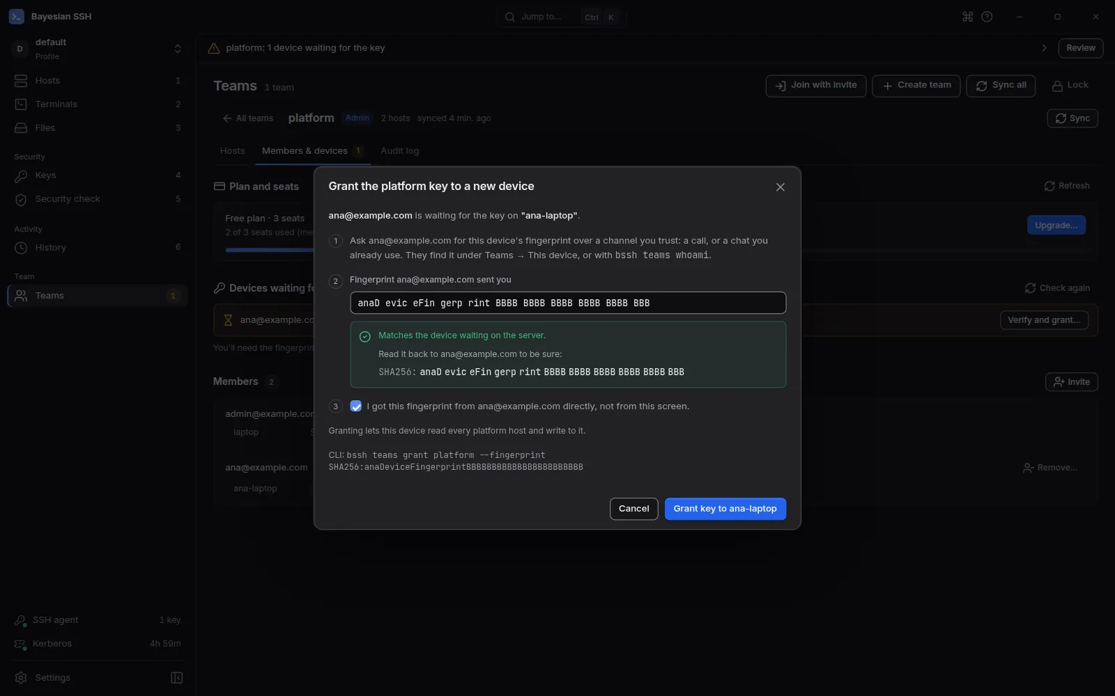
Task: Open Terminals in the sidebar
Action: click(x=98, y=104)
